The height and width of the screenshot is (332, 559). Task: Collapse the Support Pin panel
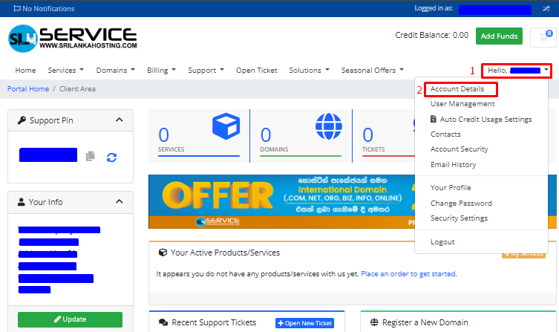tap(120, 120)
